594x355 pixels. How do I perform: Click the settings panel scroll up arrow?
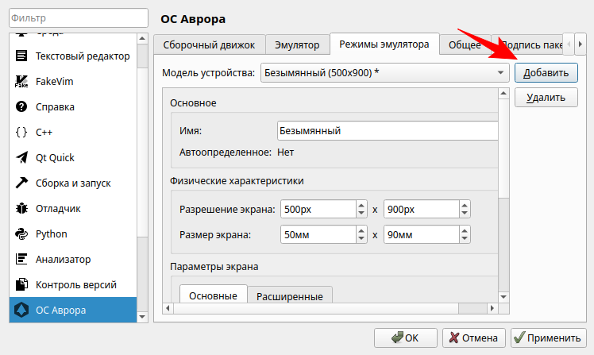503,93
